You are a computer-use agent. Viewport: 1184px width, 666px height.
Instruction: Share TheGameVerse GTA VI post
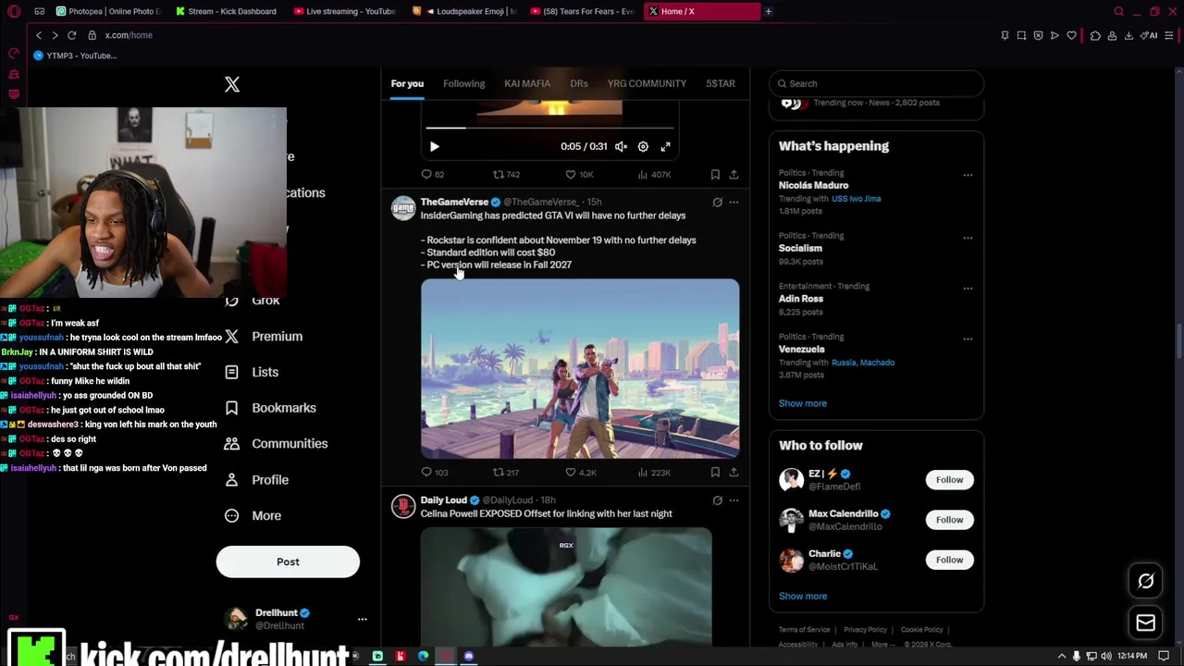pyautogui.click(x=734, y=472)
